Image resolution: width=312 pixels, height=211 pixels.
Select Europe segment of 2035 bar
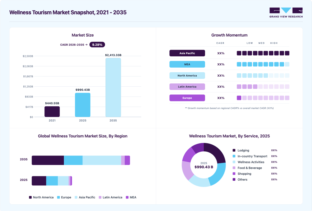point(73,160)
